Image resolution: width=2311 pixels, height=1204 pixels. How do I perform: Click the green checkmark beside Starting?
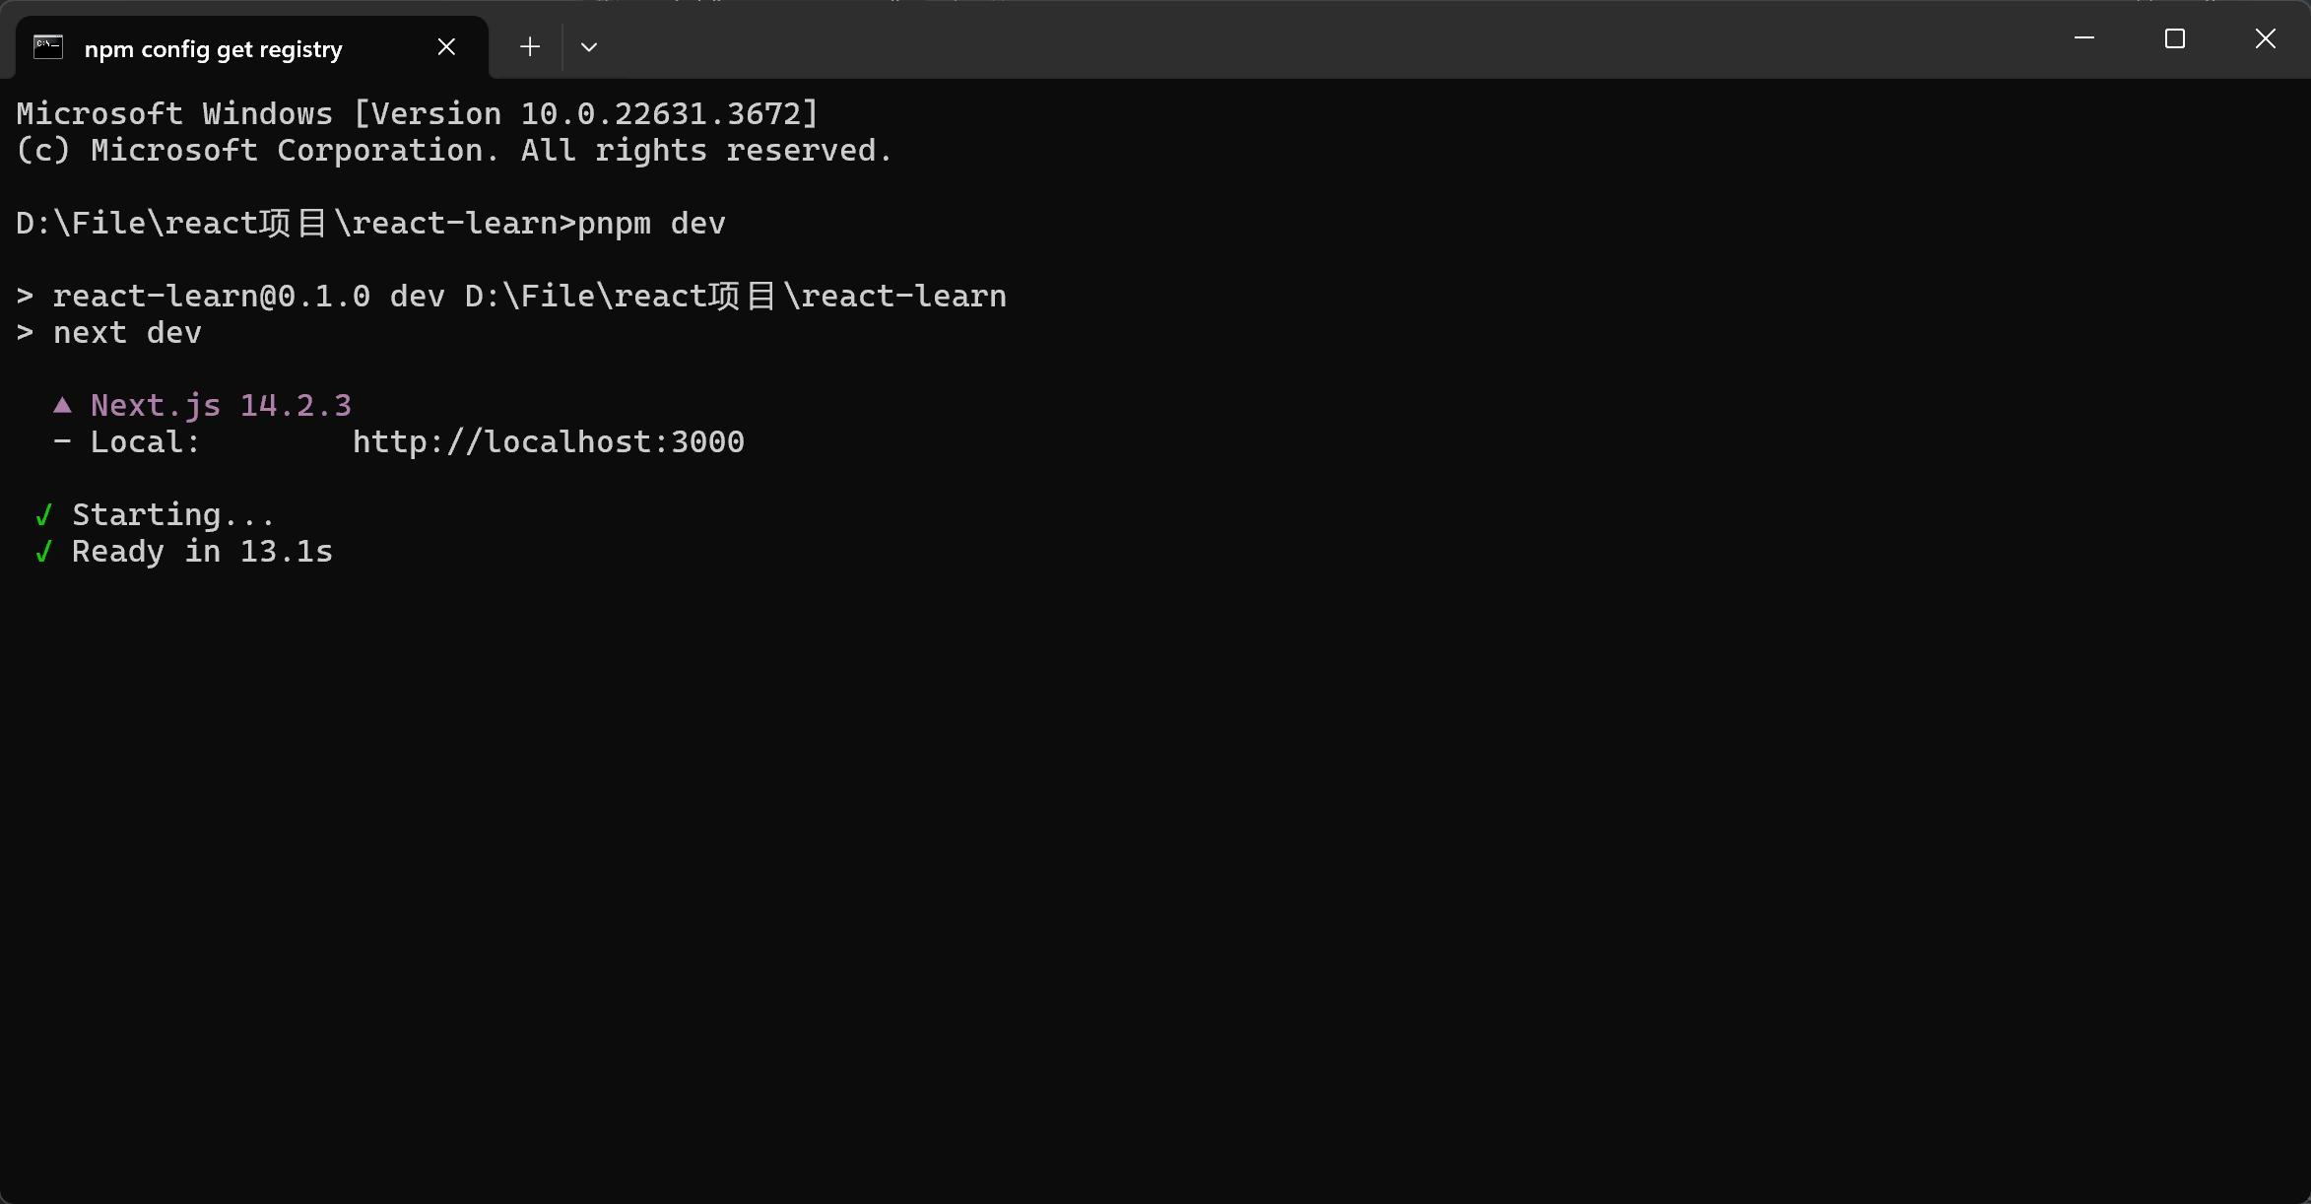coord(43,515)
